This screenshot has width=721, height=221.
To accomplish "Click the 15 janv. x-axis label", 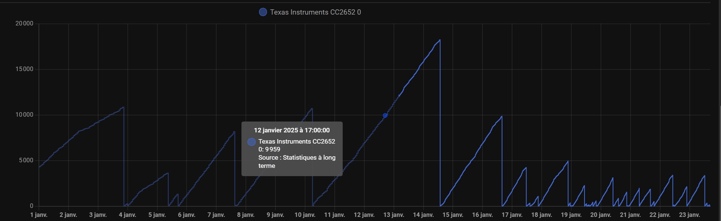I will (x=453, y=215).
